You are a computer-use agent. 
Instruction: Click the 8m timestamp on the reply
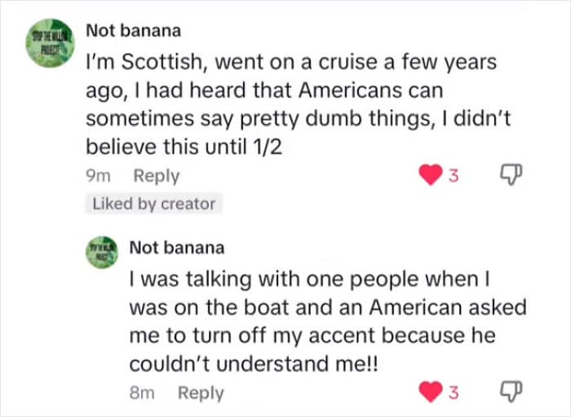click(143, 393)
